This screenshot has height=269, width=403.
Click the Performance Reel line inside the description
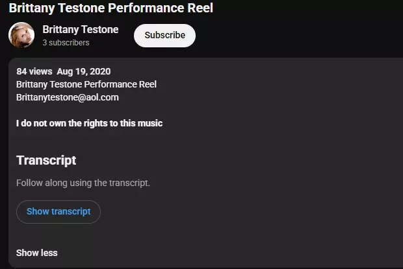coord(86,84)
